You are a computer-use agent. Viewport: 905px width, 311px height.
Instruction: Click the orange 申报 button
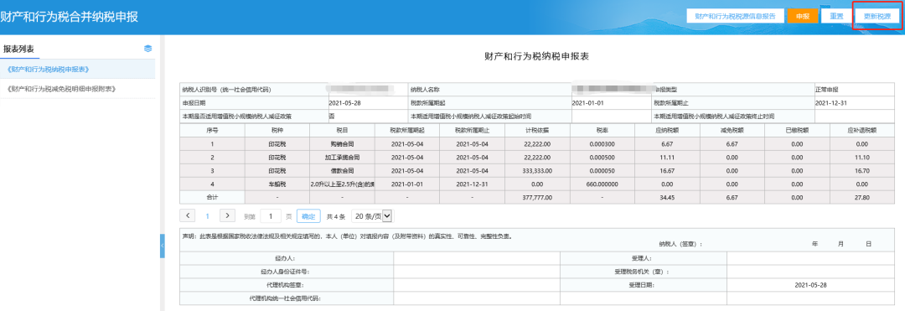(802, 16)
